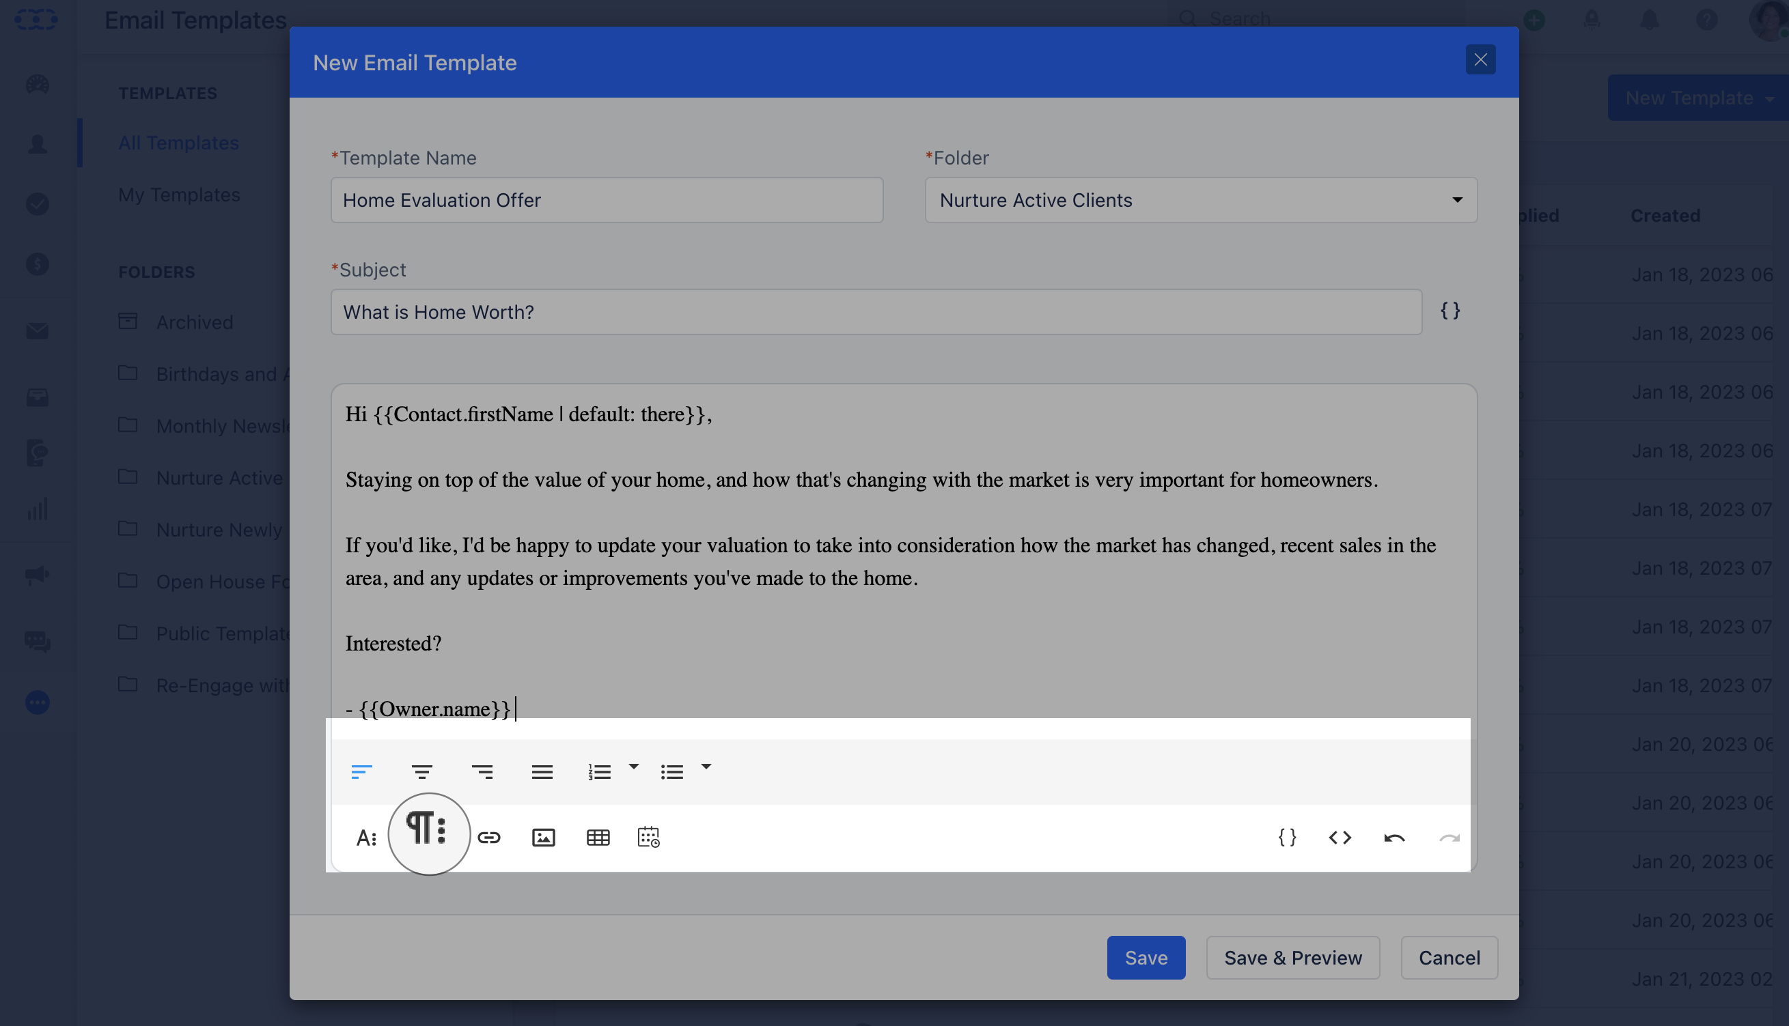This screenshot has width=1789, height=1026.
Task: Open contacts icon in left navigation
Action: (38, 144)
